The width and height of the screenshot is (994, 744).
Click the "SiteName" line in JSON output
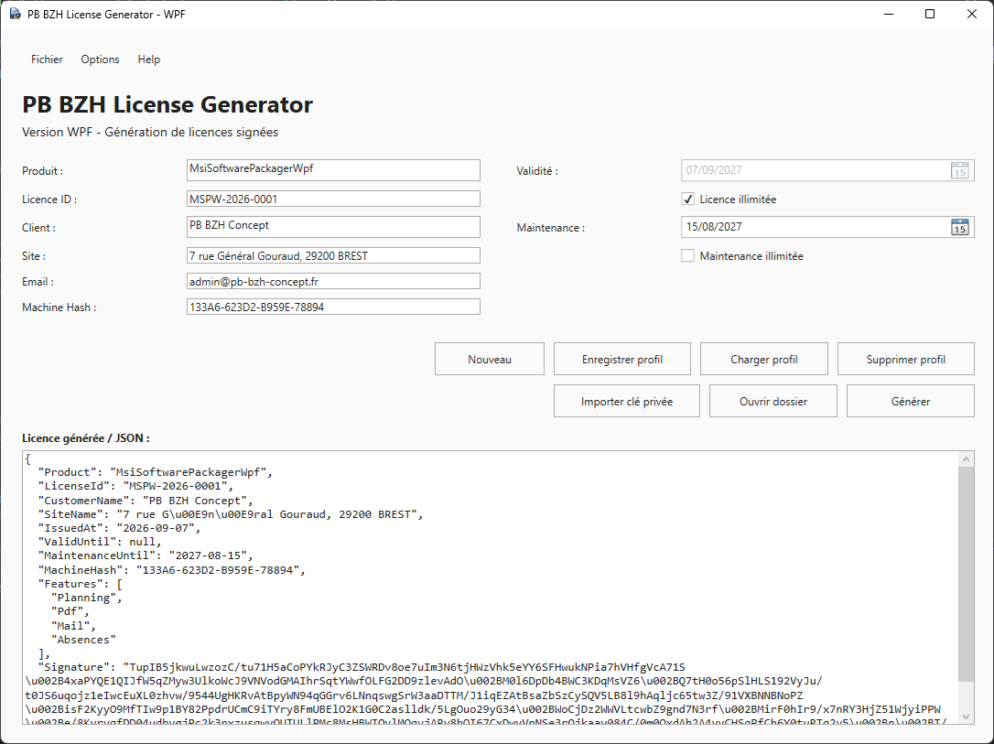231,514
